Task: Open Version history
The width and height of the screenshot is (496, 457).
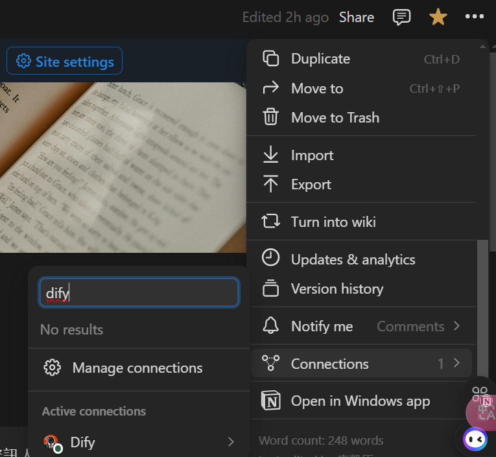Action: pyautogui.click(x=361, y=288)
